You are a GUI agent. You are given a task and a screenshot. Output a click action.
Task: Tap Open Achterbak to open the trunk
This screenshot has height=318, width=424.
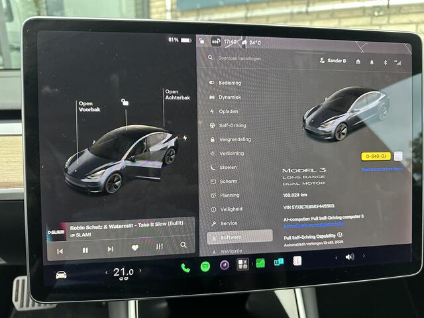click(x=178, y=95)
